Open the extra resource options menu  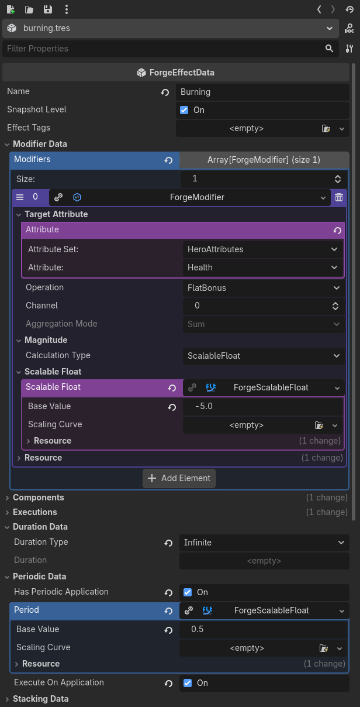point(67,9)
